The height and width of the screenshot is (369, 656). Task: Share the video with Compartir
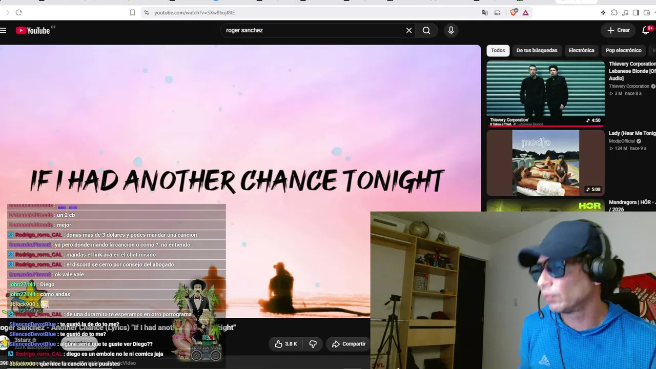pos(348,344)
